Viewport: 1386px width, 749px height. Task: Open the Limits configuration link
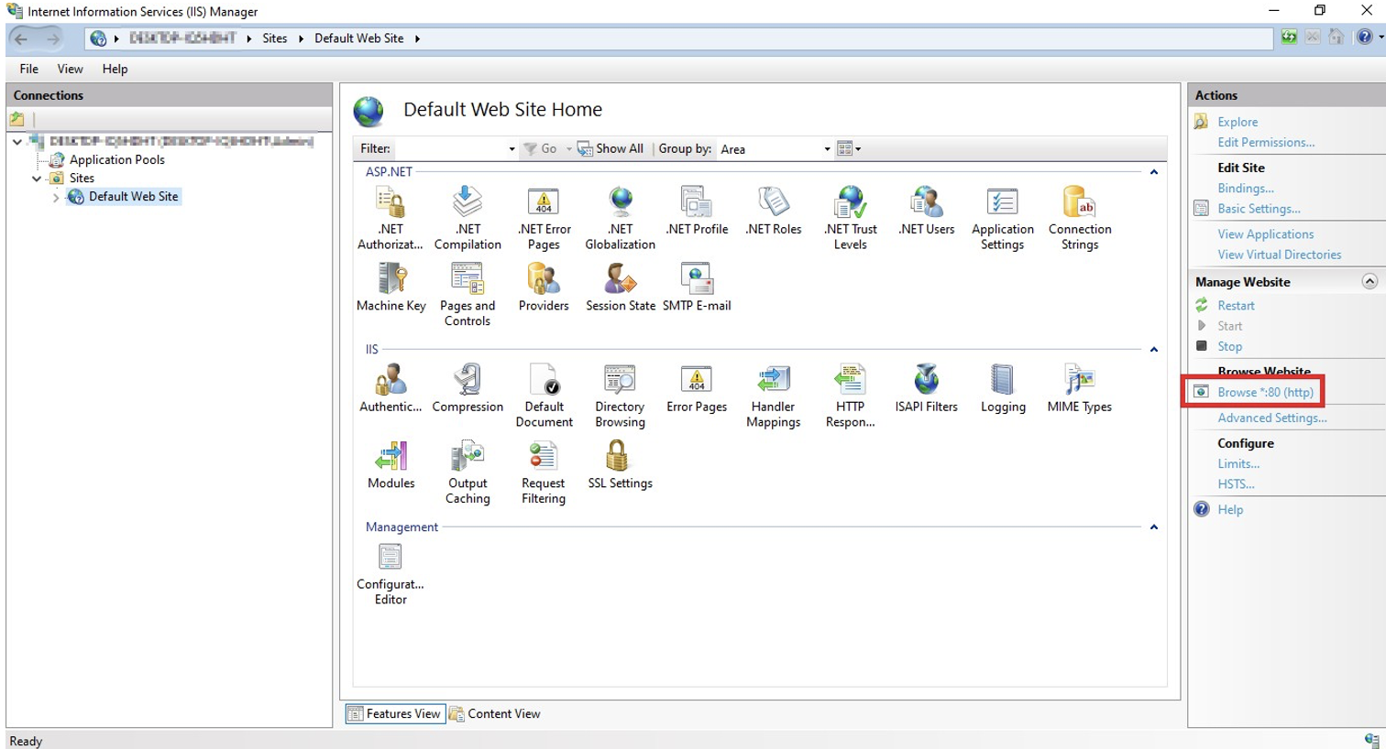point(1238,463)
